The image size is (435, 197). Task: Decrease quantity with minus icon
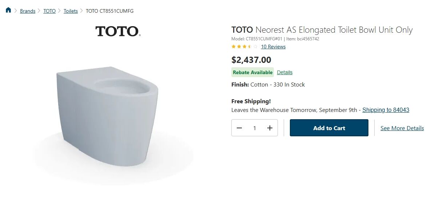pos(239,128)
